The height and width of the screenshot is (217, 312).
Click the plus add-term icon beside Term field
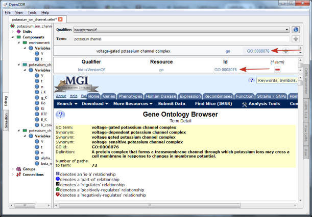[x=296, y=39]
